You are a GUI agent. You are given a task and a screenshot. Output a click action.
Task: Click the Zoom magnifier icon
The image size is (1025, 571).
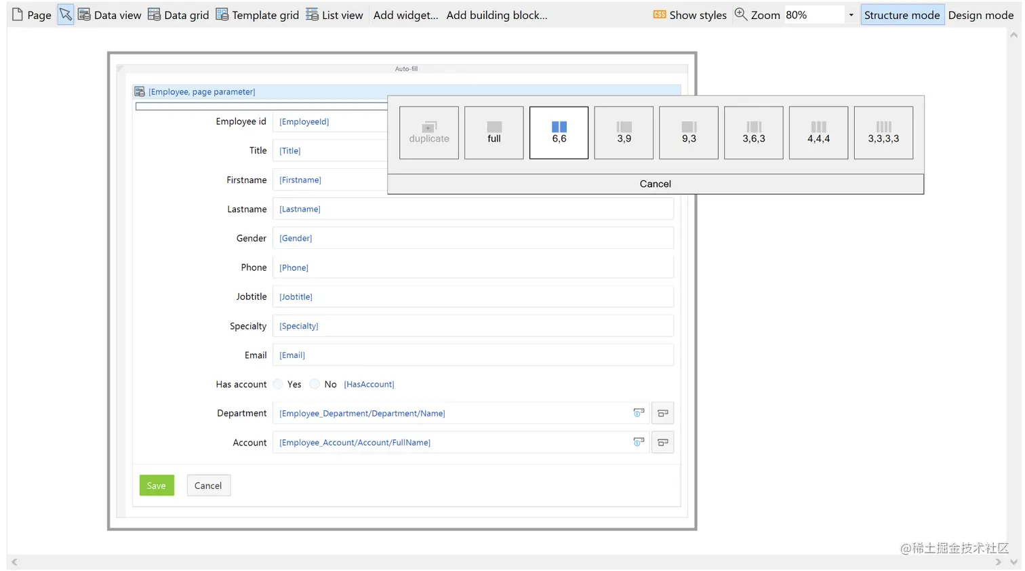(x=741, y=14)
